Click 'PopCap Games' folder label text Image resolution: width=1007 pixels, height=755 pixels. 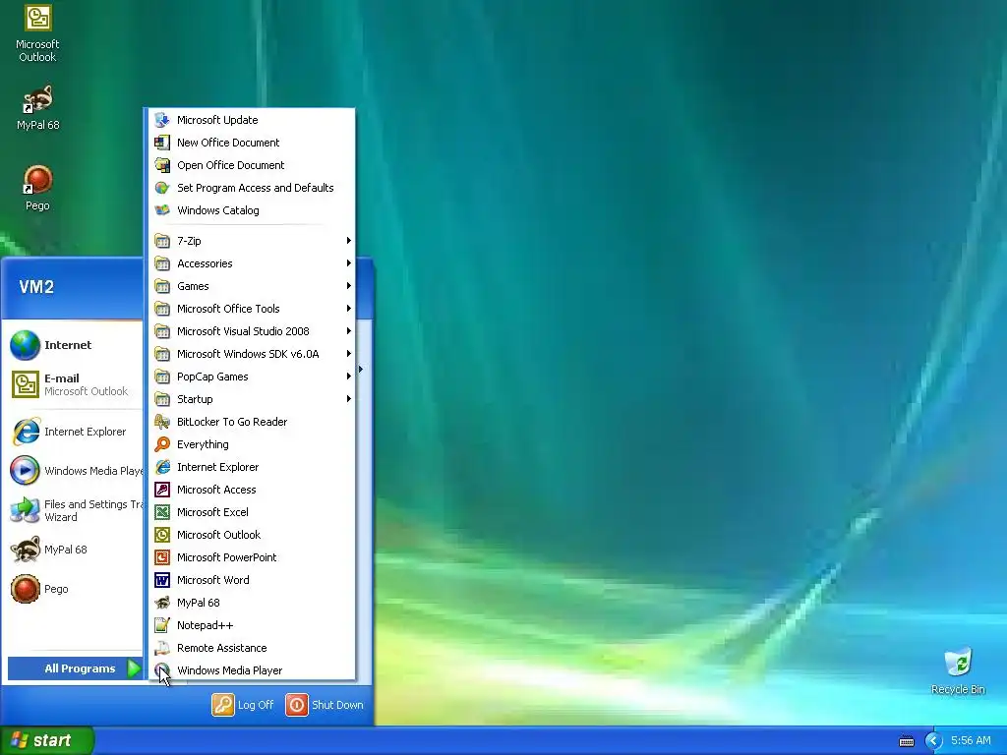pos(212,377)
